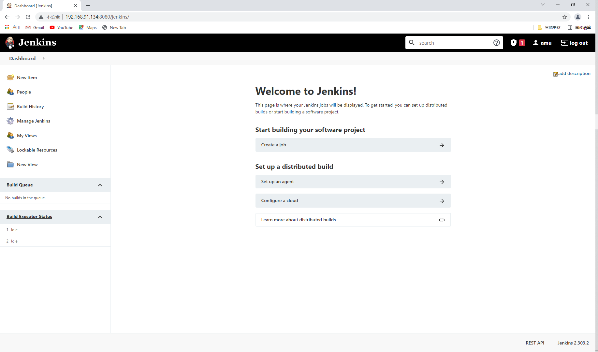The height and width of the screenshot is (352, 598).
Task: Collapse the Build Queue panel
Action: point(100,185)
